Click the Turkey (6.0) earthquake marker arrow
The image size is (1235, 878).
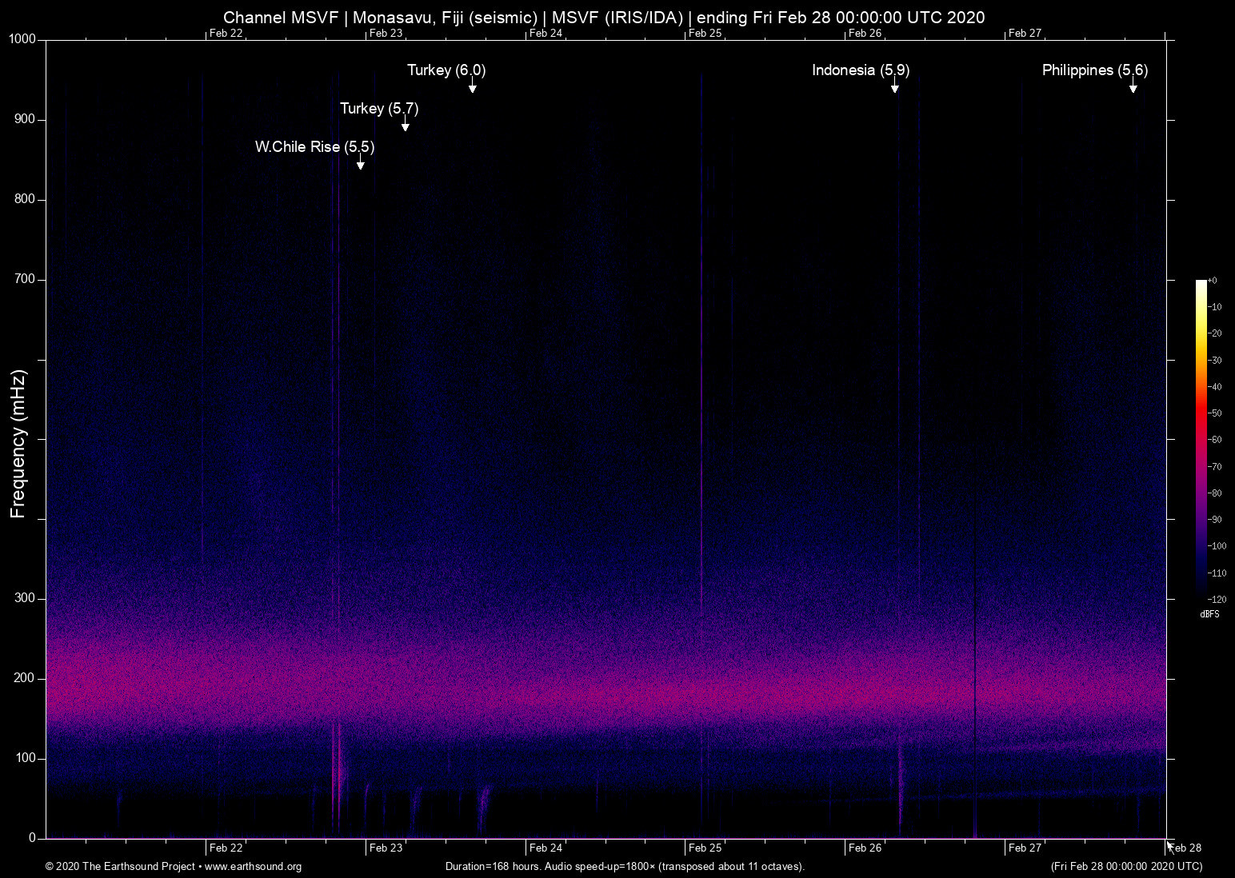coord(473,89)
